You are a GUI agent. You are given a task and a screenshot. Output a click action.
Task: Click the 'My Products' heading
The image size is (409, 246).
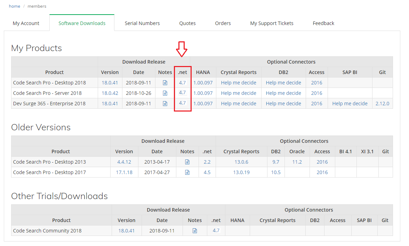[x=36, y=48]
